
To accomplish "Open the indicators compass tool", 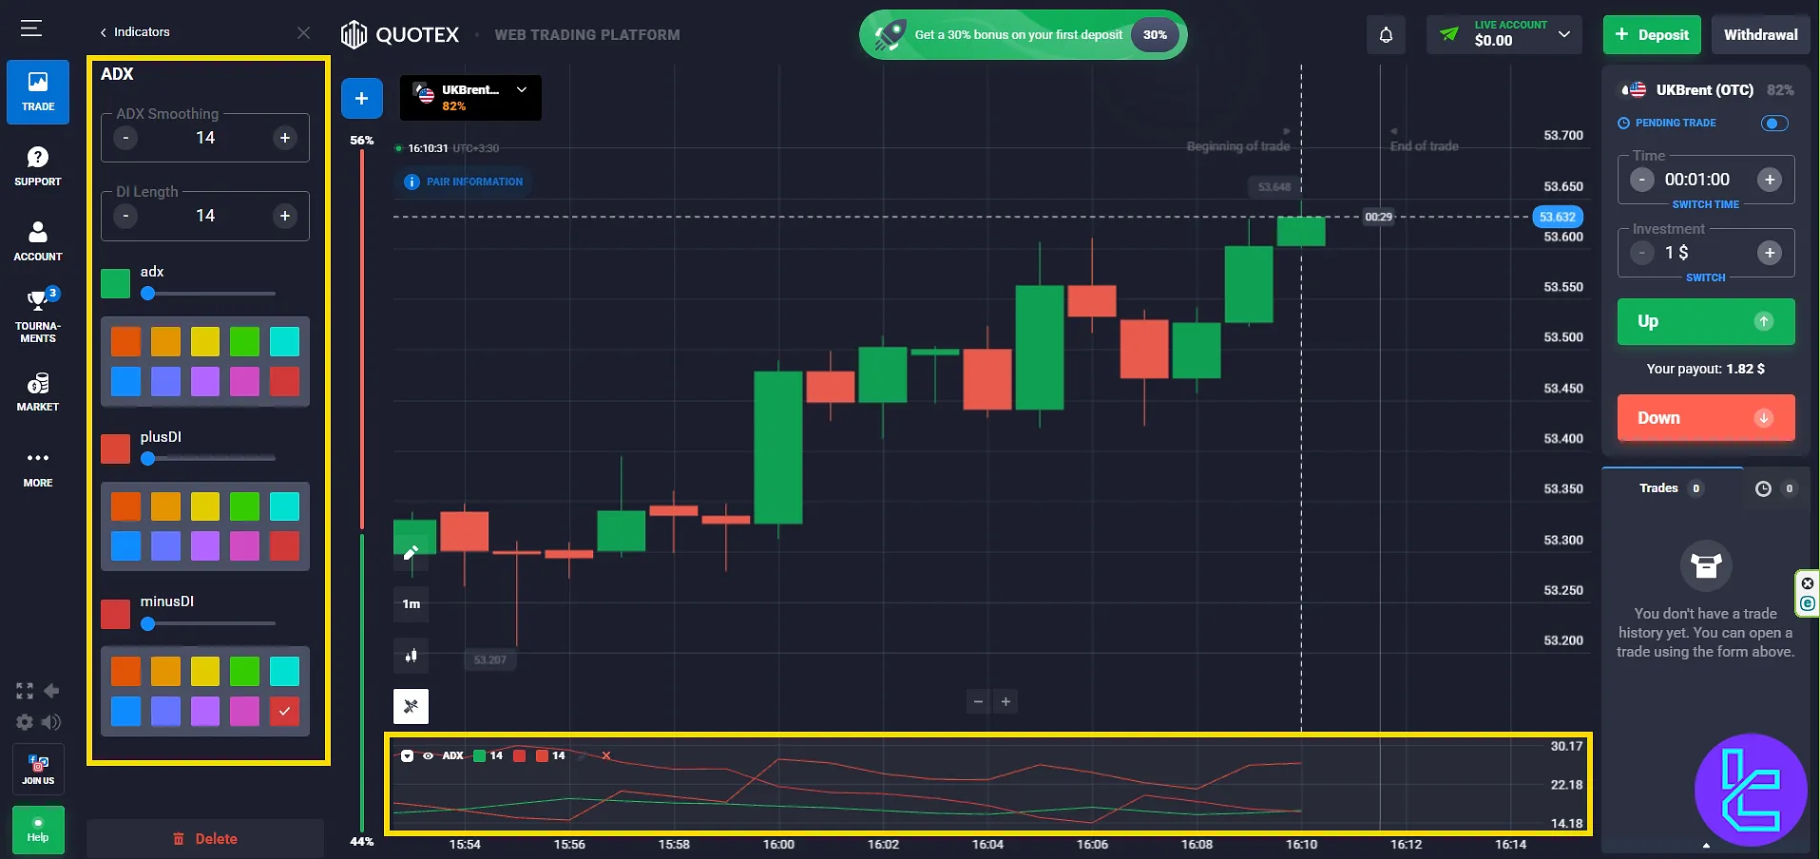I will pyautogui.click(x=411, y=706).
